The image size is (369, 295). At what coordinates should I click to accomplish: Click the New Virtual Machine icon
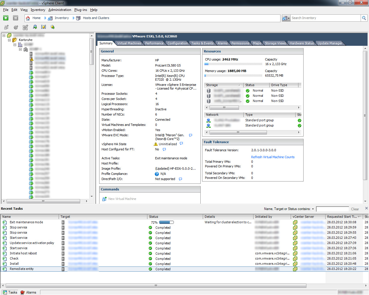coord(104,199)
